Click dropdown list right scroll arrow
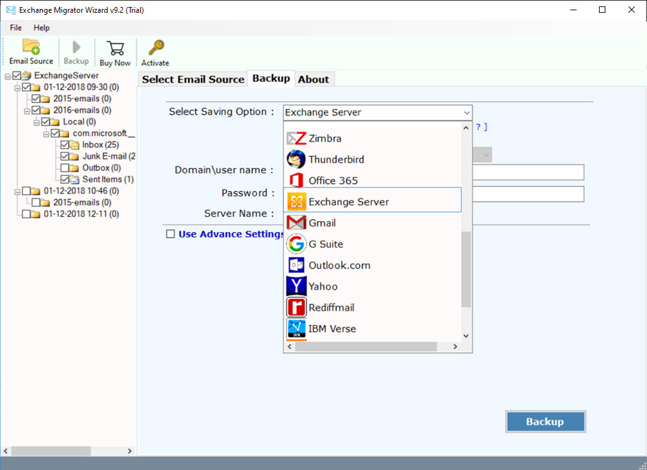This screenshot has width=647, height=470. point(455,347)
